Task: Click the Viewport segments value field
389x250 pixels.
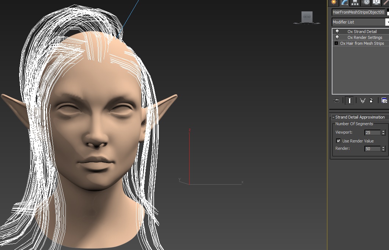Action: coord(372,133)
